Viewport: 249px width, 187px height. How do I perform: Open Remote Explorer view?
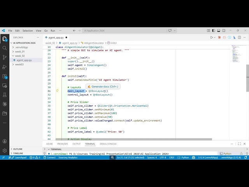click(x=5, y=86)
